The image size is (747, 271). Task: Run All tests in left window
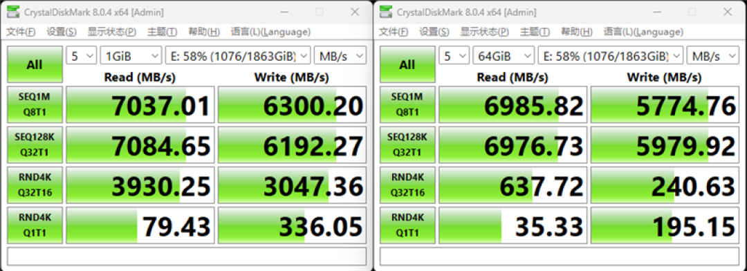point(35,65)
